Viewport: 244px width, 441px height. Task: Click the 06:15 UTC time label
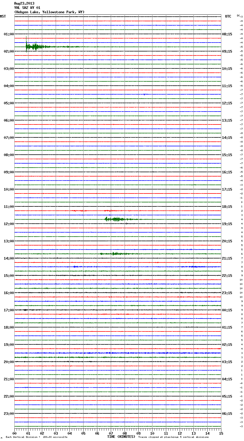click(x=227, y=414)
